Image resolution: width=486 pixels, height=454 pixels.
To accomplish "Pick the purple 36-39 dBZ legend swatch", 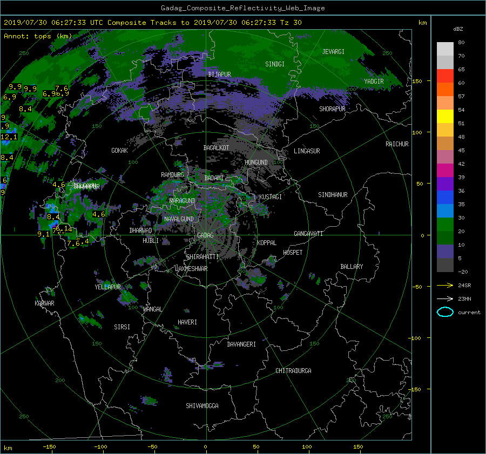I will point(445,184).
